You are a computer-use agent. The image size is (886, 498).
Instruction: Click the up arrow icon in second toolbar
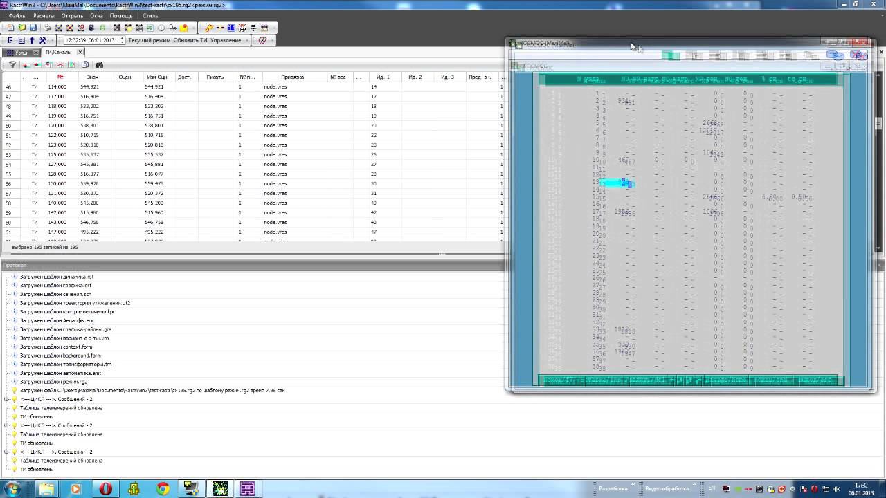tap(32, 40)
